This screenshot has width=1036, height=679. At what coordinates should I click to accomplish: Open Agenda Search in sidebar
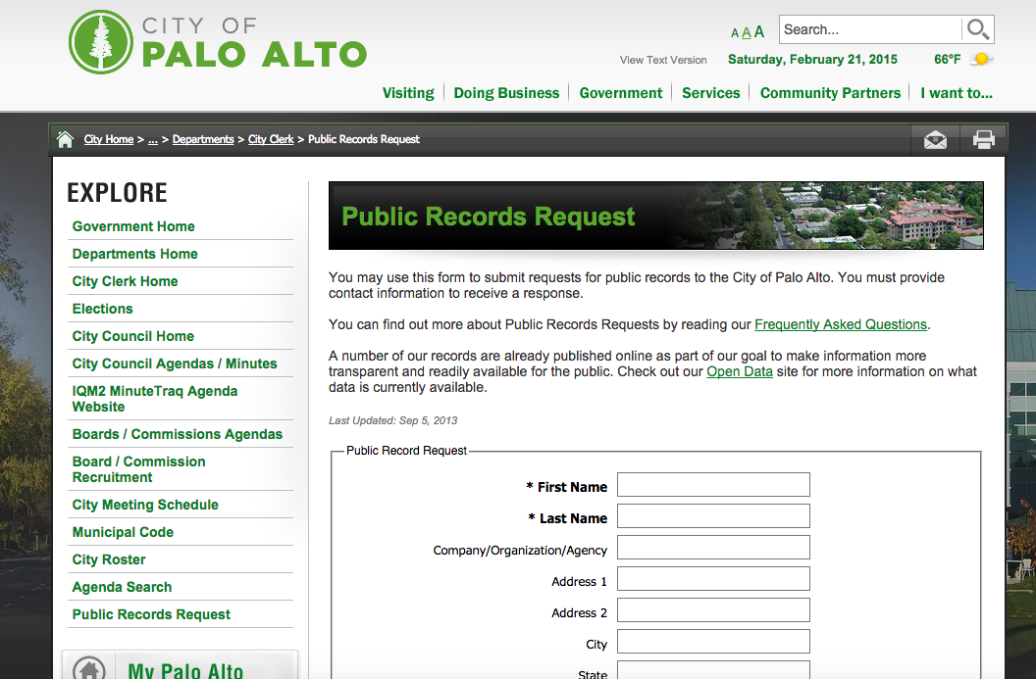[122, 587]
